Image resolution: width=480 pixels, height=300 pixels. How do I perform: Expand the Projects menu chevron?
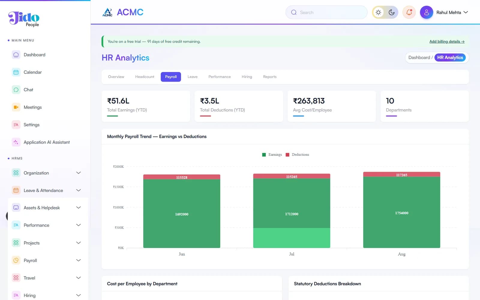coord(78,243)
